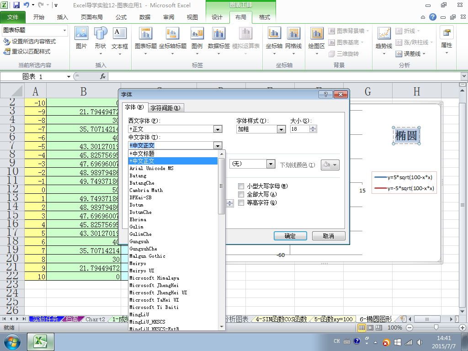Open the Chart Title (图表标题) options
Screen dimensions: 468x351
(x=146, y=41)
